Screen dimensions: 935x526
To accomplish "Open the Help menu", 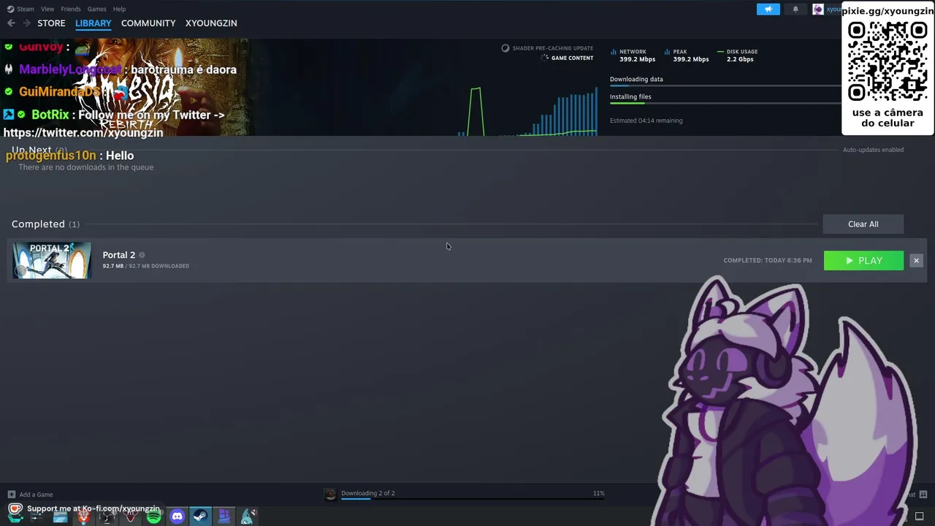I will point(119,9).
